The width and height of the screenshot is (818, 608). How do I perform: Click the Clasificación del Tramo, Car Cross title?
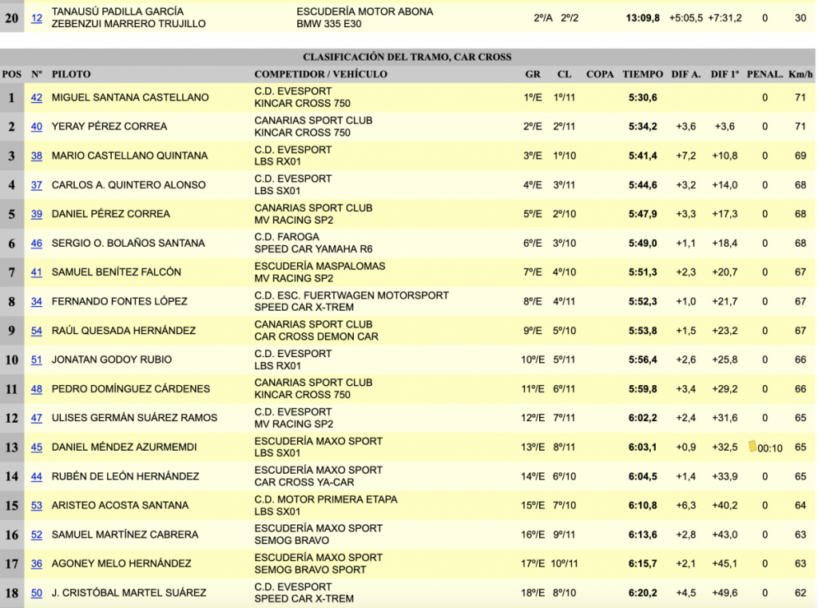[x=407, y=58]
